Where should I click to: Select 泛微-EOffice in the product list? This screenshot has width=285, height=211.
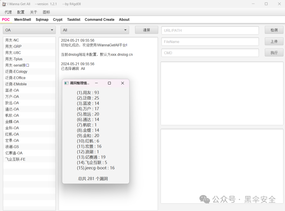tap(29, 78)
